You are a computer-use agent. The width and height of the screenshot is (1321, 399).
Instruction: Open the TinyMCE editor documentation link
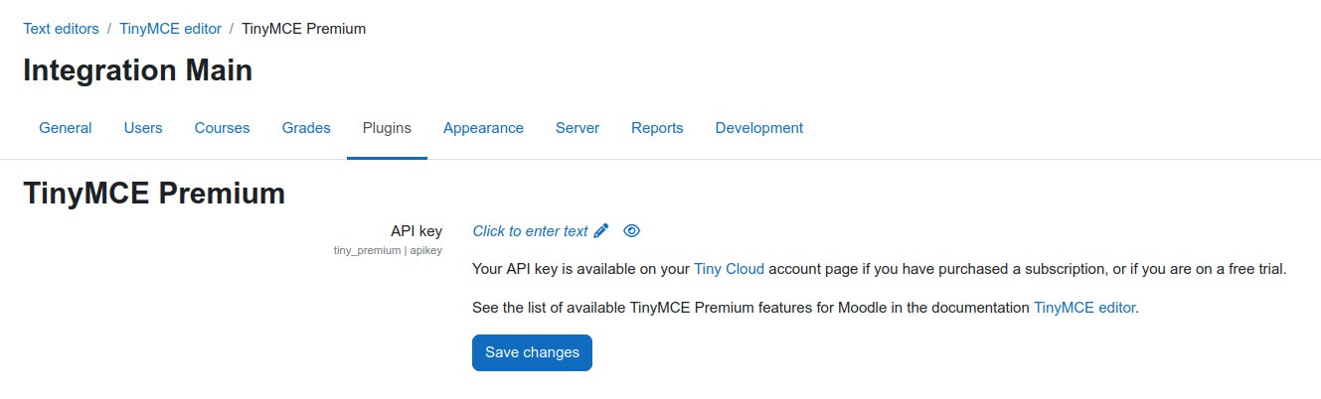pos(1083,308)
